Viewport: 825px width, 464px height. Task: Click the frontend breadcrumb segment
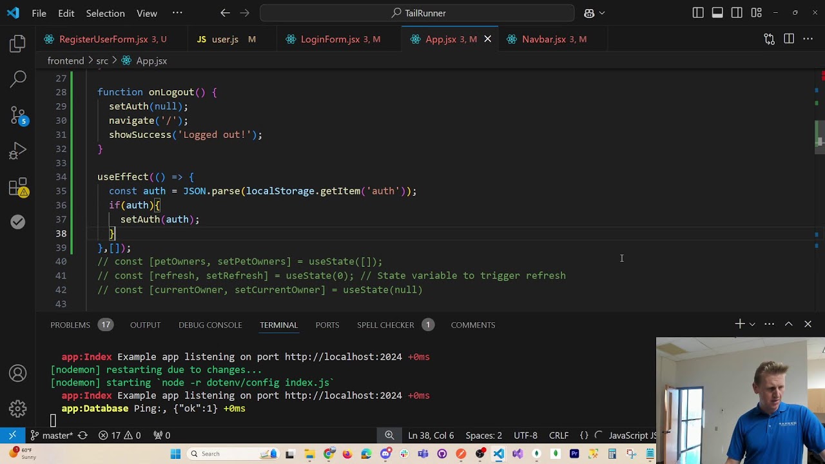(x=66, y=61)
